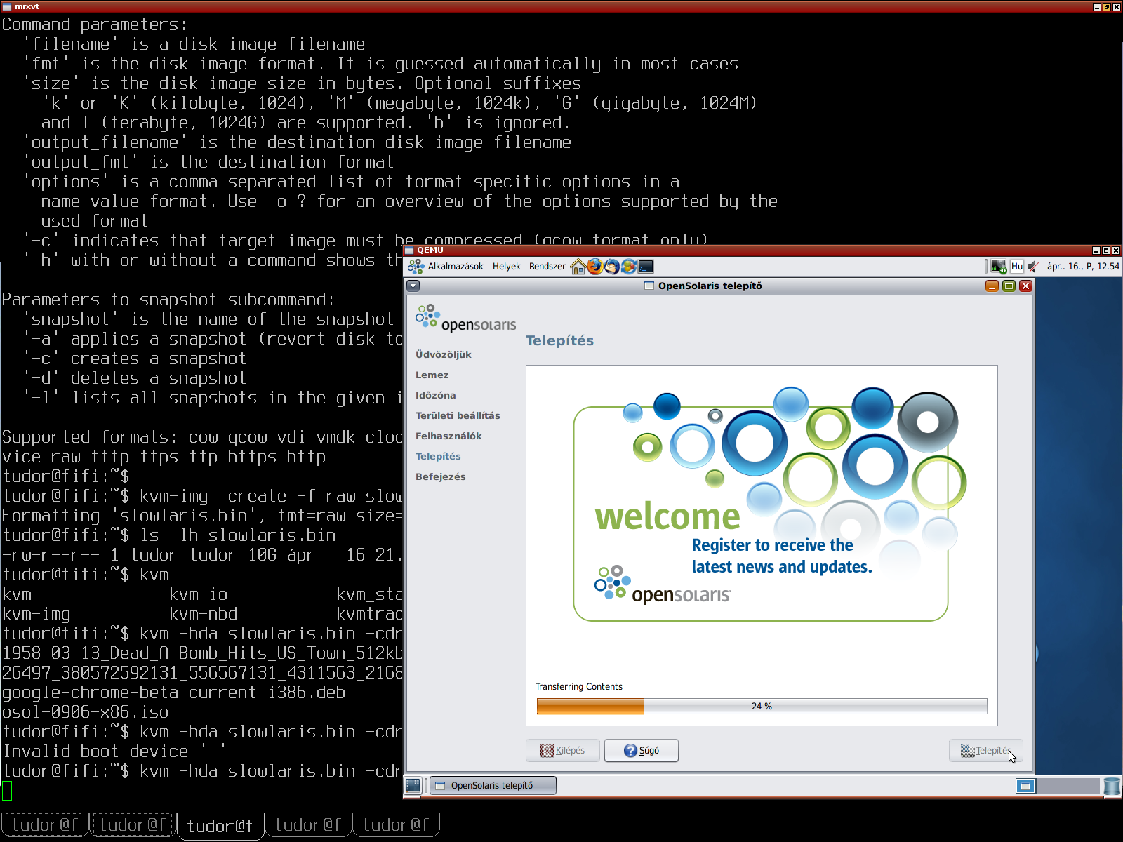The image size is (1123, 842).
Task: Click the Súgó help button
Action: click(x=642, y=750)
